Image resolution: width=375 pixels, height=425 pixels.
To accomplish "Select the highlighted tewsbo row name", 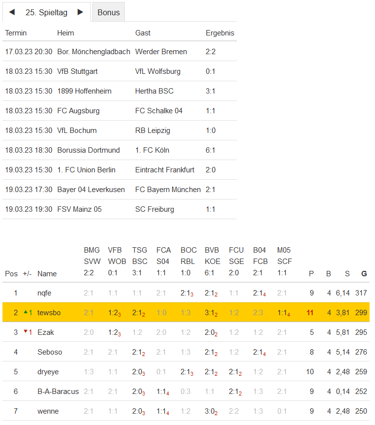I will pyautogui.click(x=49, y=313).
